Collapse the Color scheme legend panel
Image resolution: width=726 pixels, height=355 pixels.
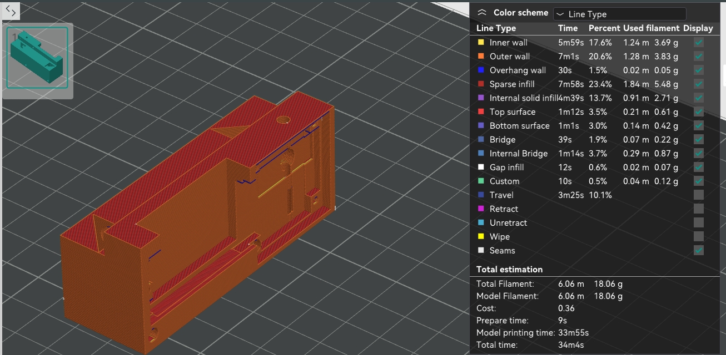[x=482, y=13]
